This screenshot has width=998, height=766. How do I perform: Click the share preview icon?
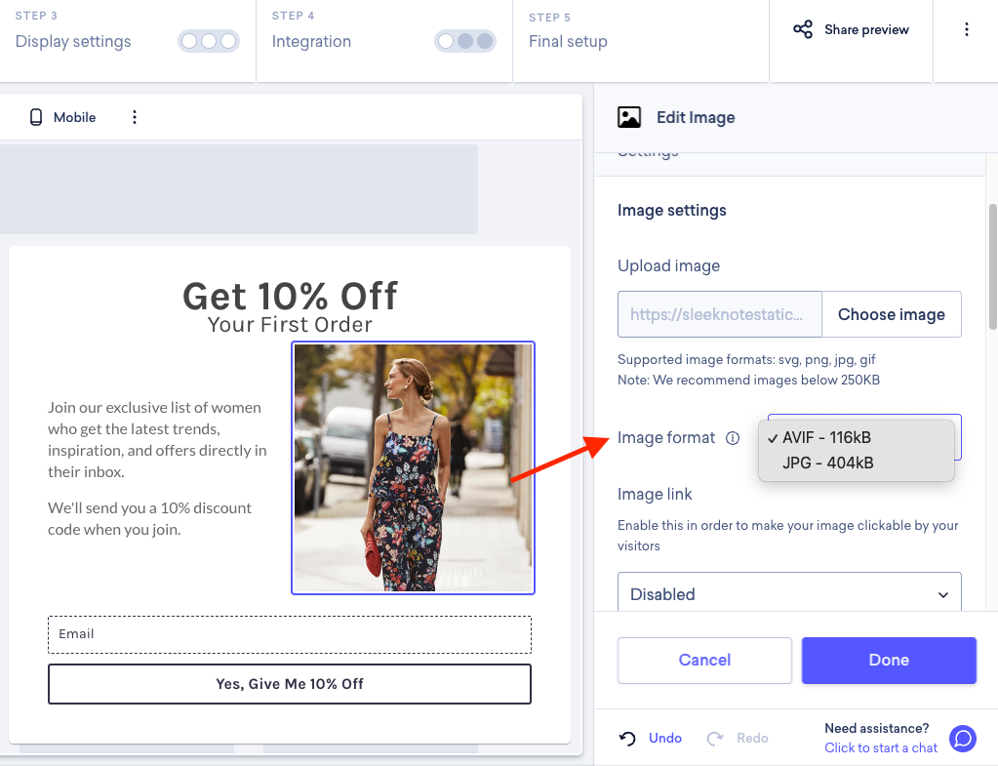tap(803, 29)
